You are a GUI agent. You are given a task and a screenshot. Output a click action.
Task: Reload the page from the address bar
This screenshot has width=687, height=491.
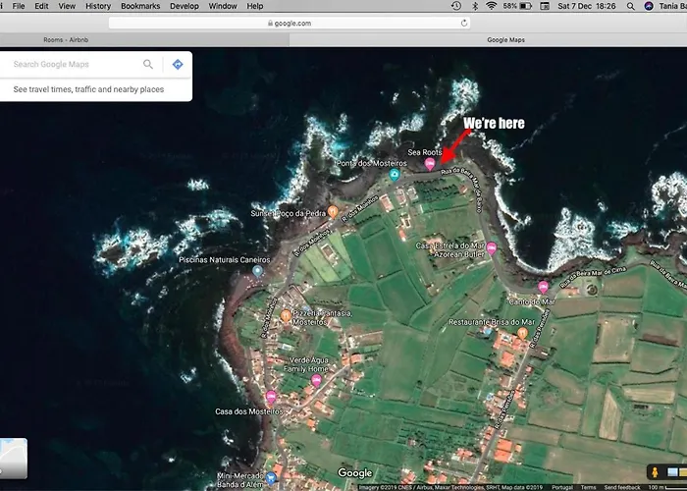pyautogui.click(x=463, y=22)
